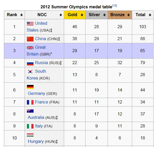Click the Hungary flag icon
Image resolution: width=156 pixels, height=147 pixels.
point(30,135)
